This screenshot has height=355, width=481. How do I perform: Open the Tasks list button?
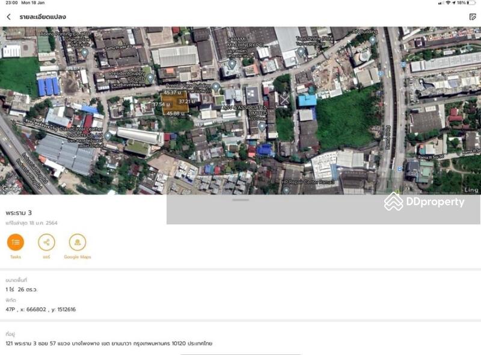[x=16, y=242]
